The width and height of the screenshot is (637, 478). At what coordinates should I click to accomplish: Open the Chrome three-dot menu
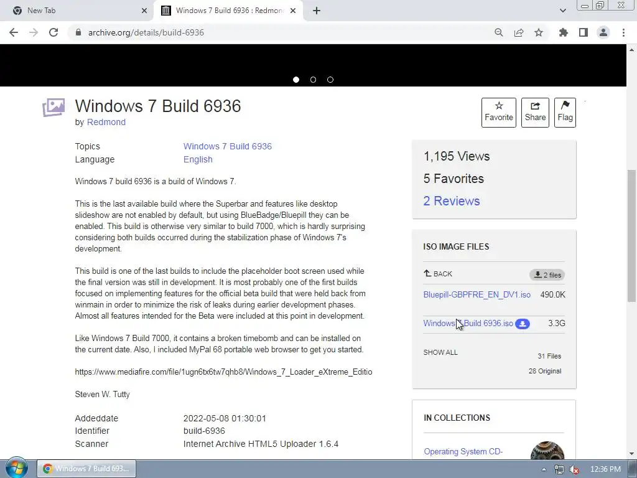(x=623, y=32)
